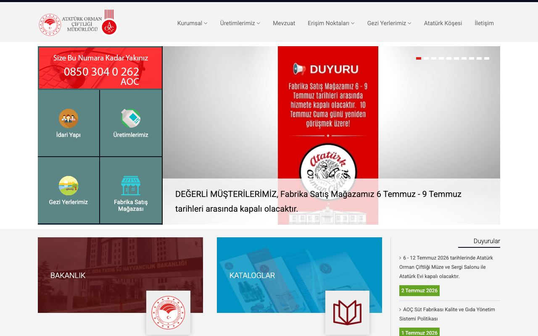Open the KATALOGLAR banner card
Screen dimensions: 538x336
pyautogui.click(x=299, y=275)
